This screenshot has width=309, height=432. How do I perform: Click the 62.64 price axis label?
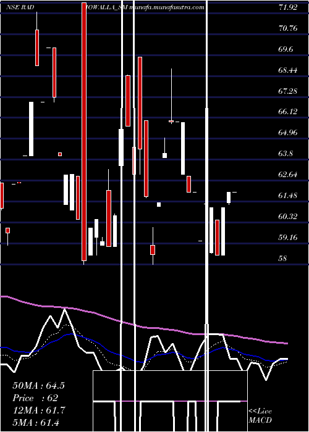pos(288,175)
